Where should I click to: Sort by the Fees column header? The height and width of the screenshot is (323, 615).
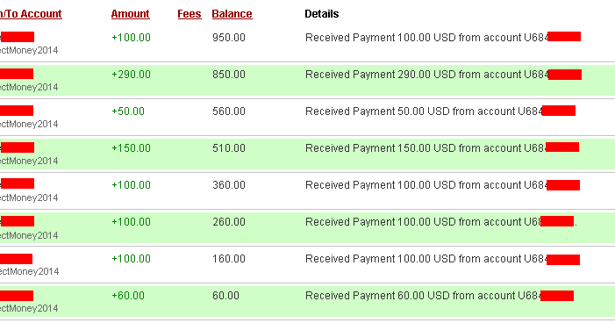point(190,14)
